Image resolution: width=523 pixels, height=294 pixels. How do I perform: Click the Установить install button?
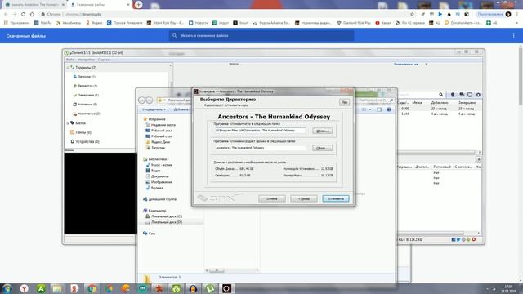point(336,198)
